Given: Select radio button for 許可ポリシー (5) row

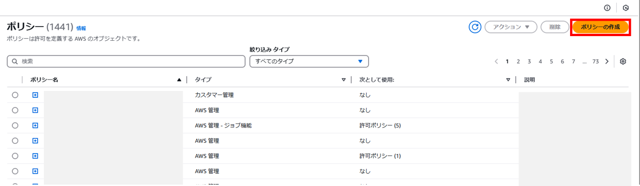Looking at the screenshot, I should click(15, 125).
